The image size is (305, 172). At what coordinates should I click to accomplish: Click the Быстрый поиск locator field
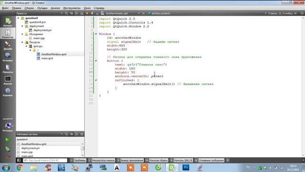(45, 161)
